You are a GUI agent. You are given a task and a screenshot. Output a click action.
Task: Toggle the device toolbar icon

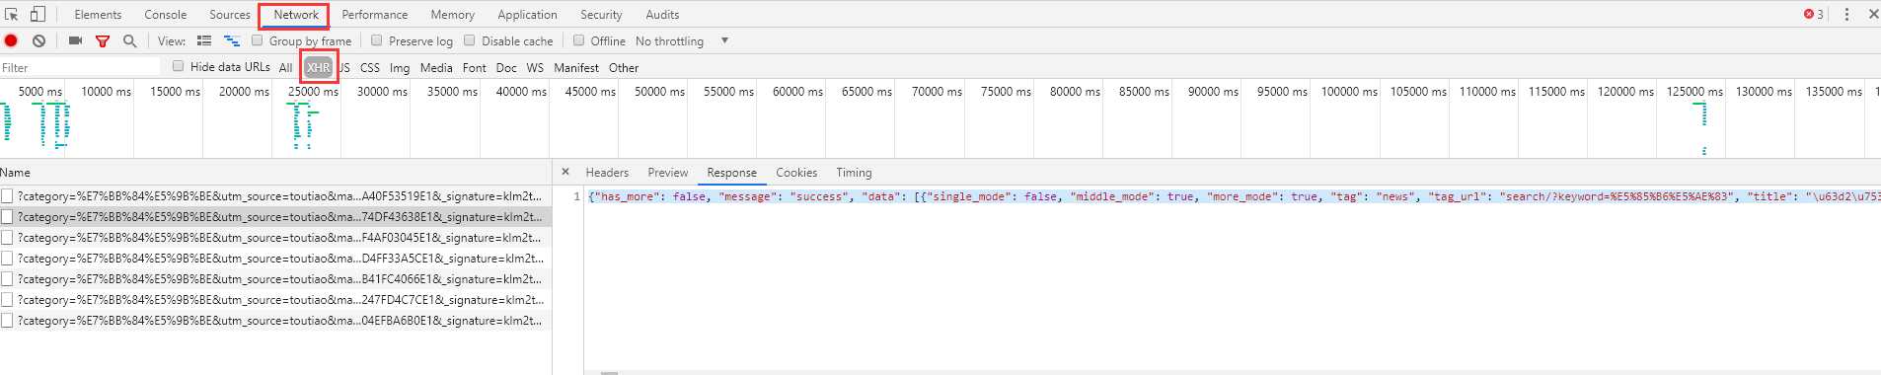(38, 14)
